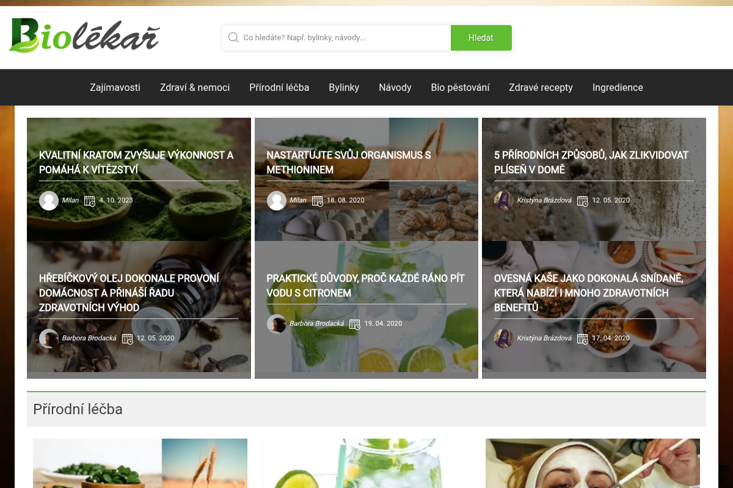Open the wheat and green tablets thumbnail below Přírodní léčba
Screen dimensions: 733x488
(x=140, y=463)
